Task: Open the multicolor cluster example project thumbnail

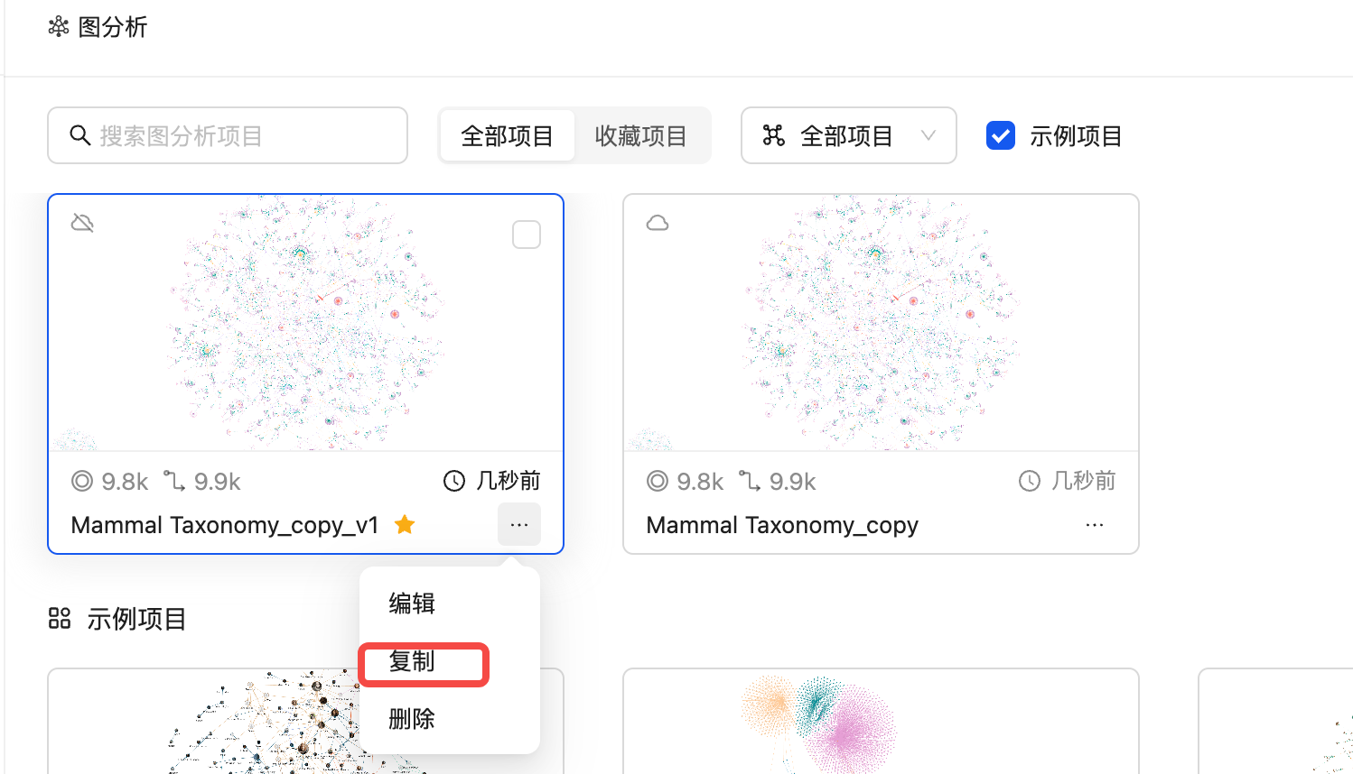Action: pyautogui.click(x=881, y=722)
